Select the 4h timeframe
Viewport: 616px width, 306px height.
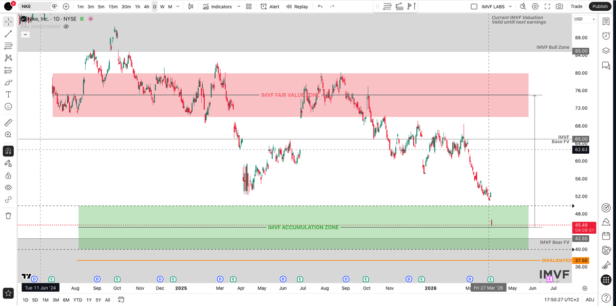tap(147, 7)
